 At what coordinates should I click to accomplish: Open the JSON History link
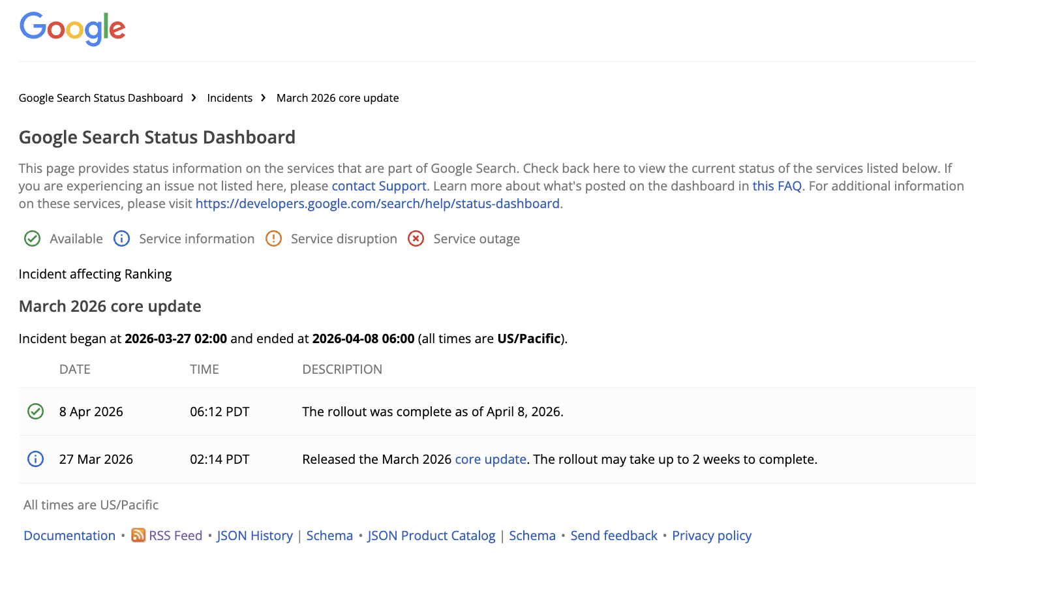tap(254, 536)
